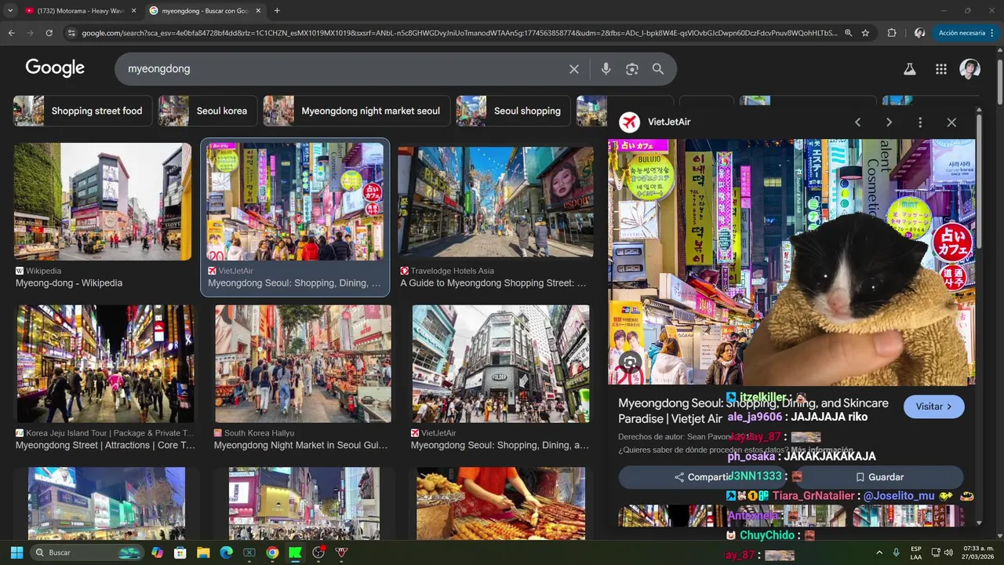Viewport: 1004px width, 565px height.
Task: Click the Myeong-dong - Wikipedia title link
Action: coord(69,283)
